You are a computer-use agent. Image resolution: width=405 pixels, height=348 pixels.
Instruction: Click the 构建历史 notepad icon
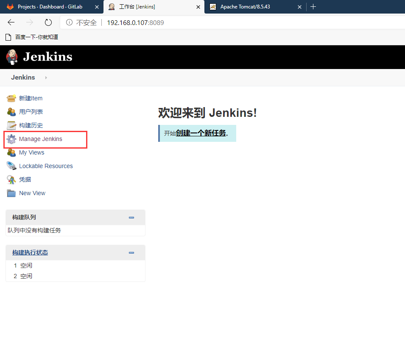[11, 125]
